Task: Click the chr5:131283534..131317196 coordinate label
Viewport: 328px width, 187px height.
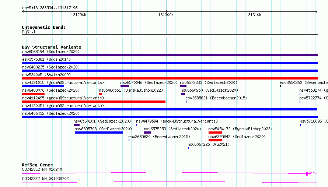Action: pos(50,8)
